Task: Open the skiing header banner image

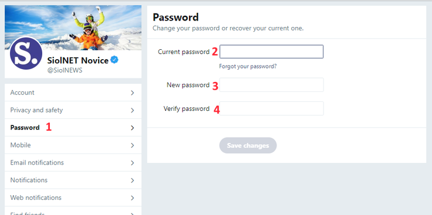Action: click(x=73, y=28)
